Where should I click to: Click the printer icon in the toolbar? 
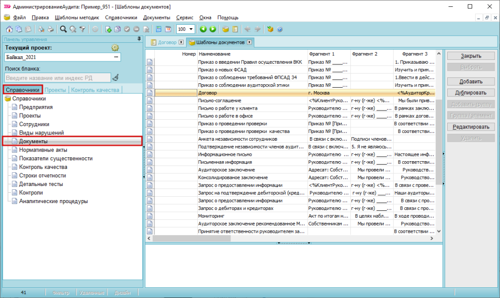[50, 29]
